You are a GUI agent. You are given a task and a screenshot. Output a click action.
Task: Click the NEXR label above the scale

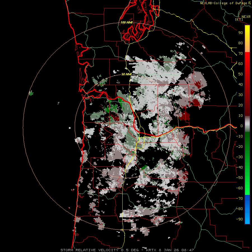246,17
